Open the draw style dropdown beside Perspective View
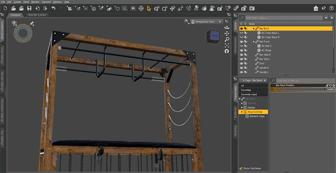This screenshot has height=173, width=336. pos(187,22)
